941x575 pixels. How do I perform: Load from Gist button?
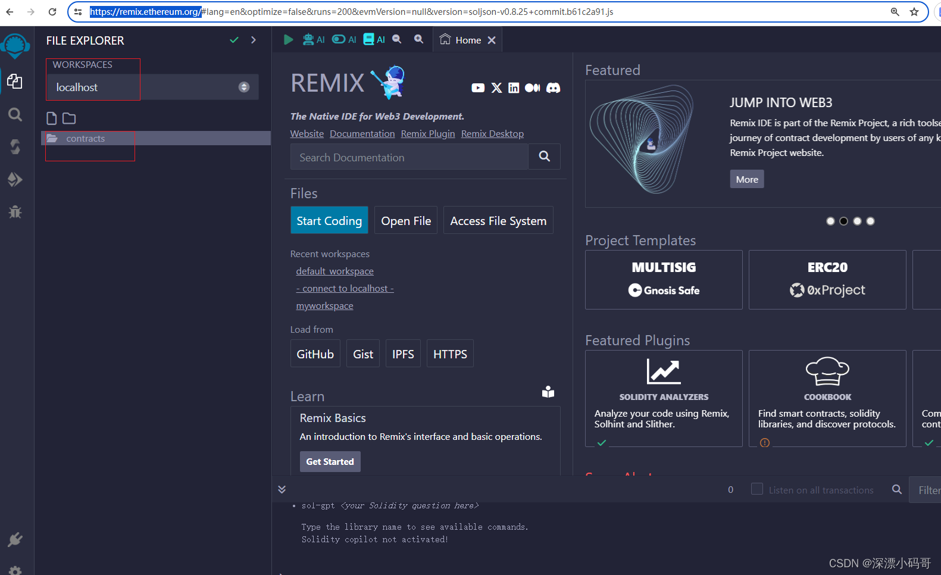point(363,354)
